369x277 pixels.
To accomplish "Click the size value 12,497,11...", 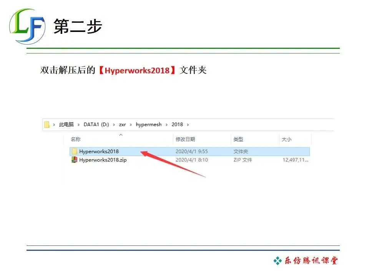I will 295,160.
